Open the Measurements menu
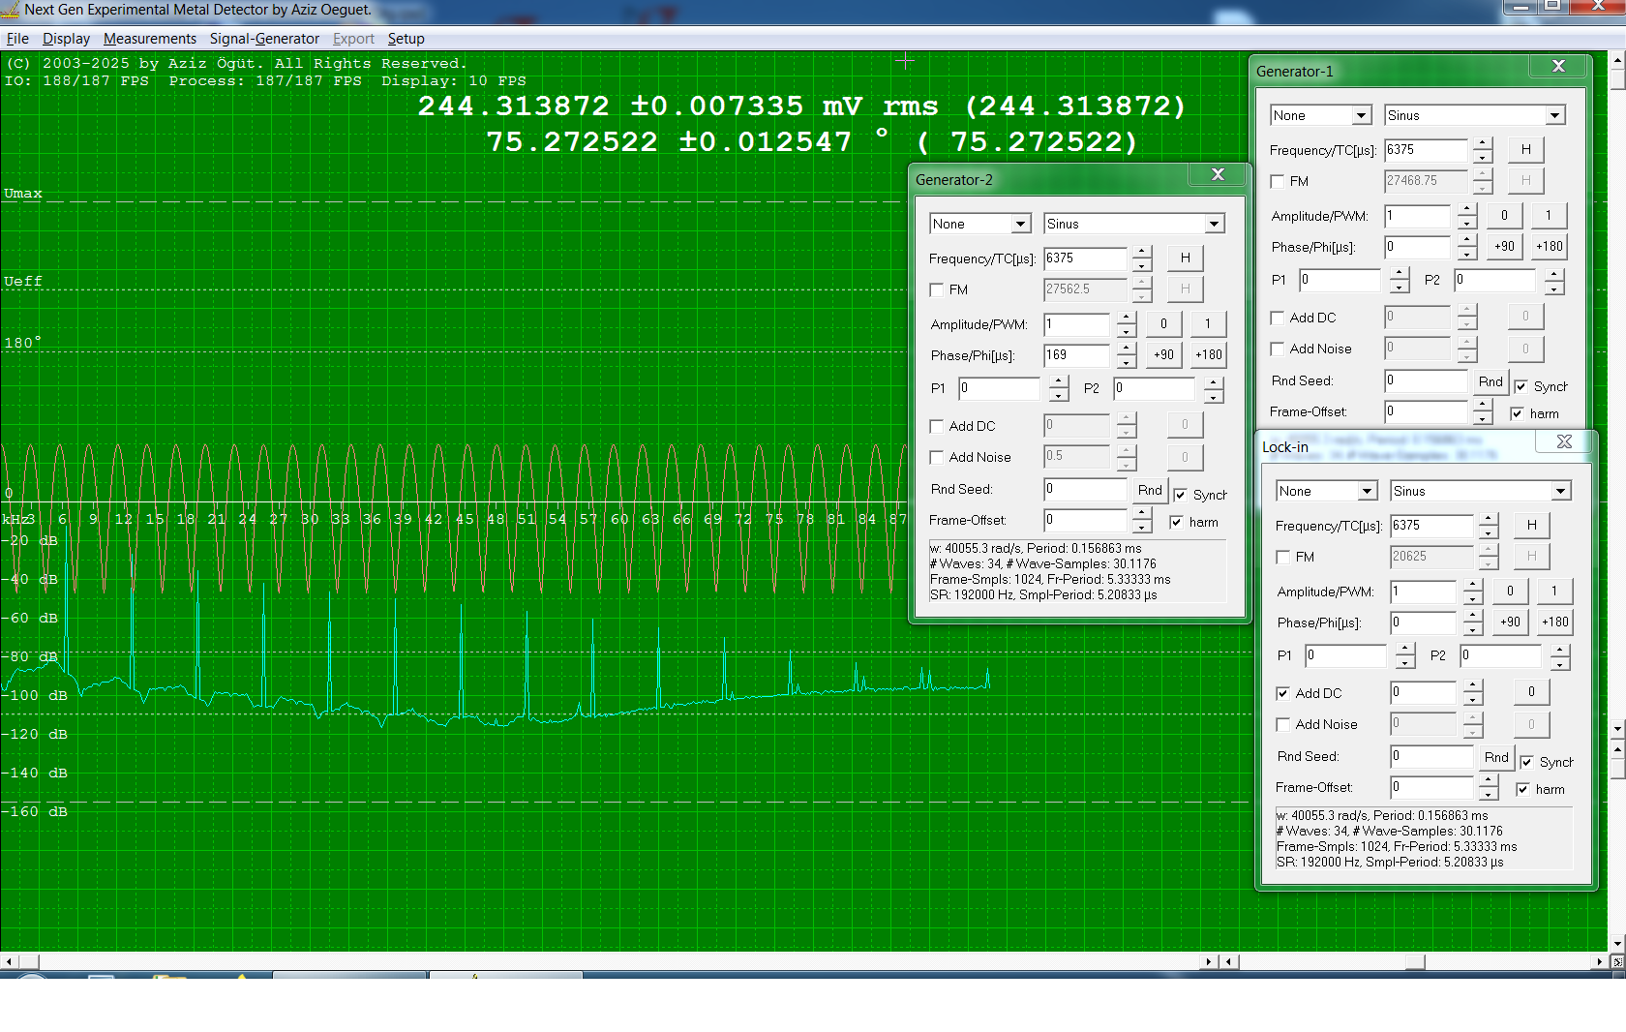 (x=149, y=39)
